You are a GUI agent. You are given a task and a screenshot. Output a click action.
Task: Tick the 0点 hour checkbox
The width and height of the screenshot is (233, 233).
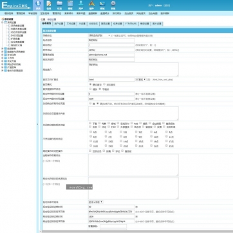pyautogui.click(x=91, y=132)
